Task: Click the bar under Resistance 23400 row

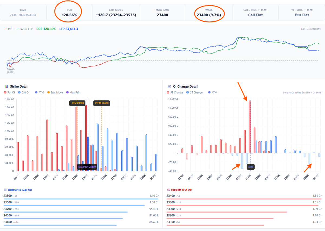Action: click(x=60, y=225)
